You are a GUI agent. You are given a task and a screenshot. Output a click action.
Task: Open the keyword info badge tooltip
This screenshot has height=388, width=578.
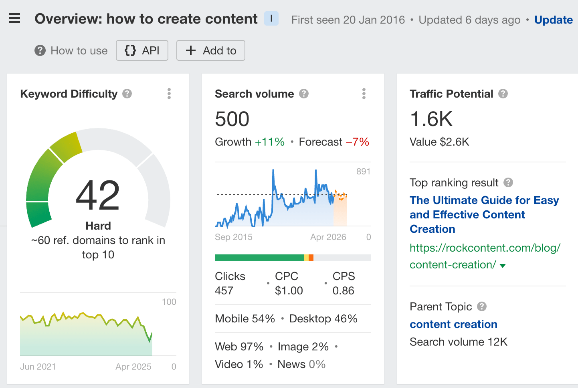coord(271,18)
